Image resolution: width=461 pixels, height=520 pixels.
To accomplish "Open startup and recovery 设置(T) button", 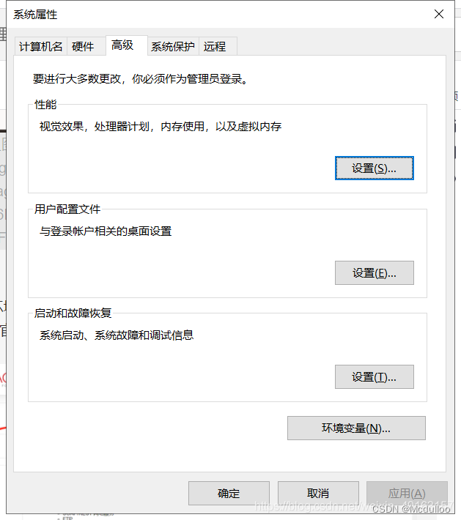I will click(x=374, y=376).
